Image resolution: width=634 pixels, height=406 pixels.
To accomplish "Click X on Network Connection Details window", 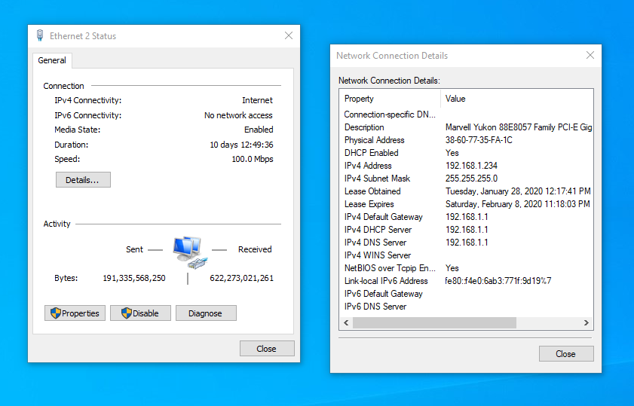I will click(590, 56).
